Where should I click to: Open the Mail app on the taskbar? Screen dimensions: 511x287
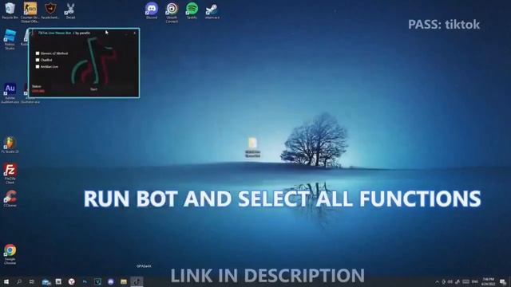(46, 281)
